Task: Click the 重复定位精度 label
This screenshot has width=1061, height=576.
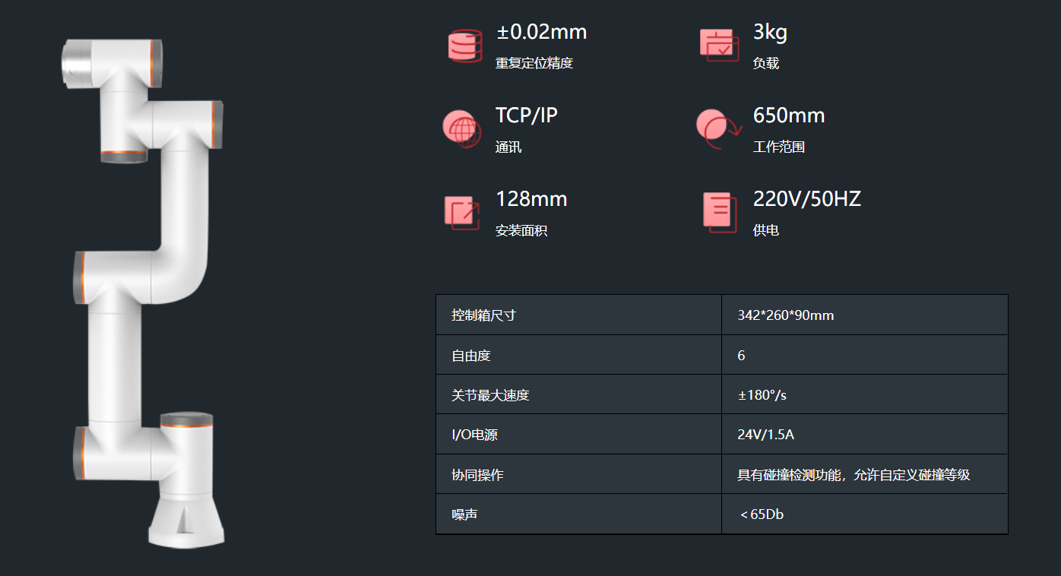Action: click(x=534, y=63)
